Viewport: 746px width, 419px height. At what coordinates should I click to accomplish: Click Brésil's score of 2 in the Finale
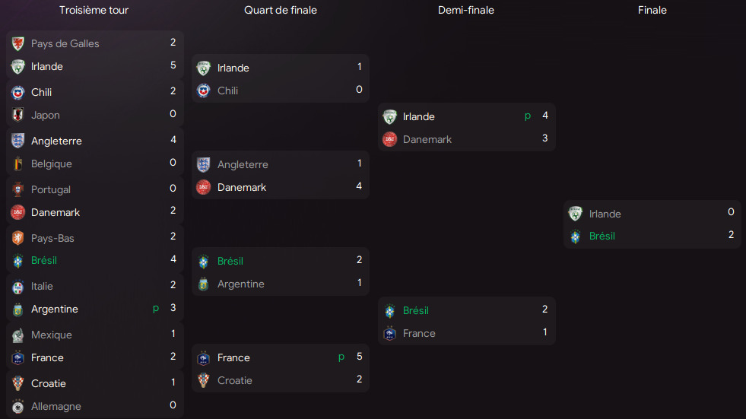tap(731, 235)
